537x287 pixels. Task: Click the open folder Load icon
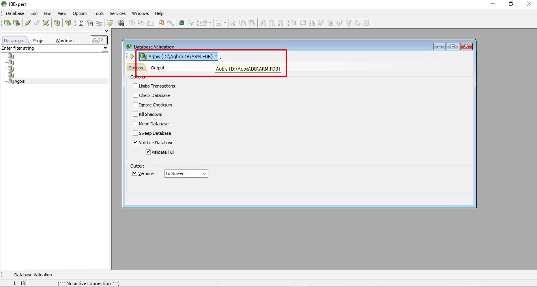click(x=204, y=23)
